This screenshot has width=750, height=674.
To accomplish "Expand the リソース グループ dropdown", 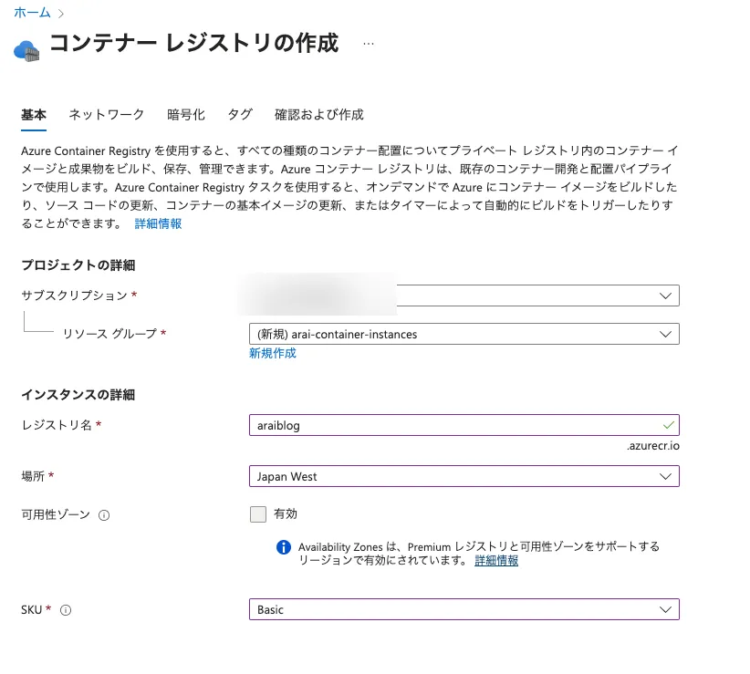I will pyautogui.click(x=464, y=334).
